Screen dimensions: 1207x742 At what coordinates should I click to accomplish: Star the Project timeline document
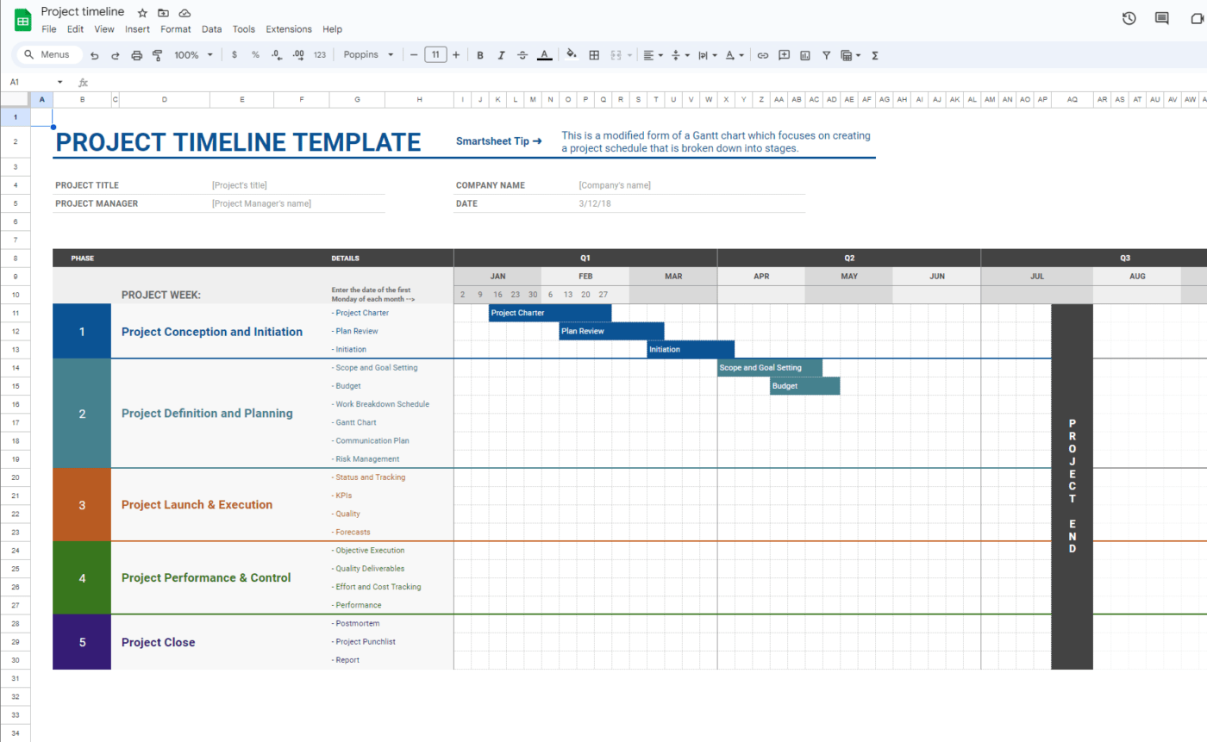pyautogui.click(x=142, y=13)
